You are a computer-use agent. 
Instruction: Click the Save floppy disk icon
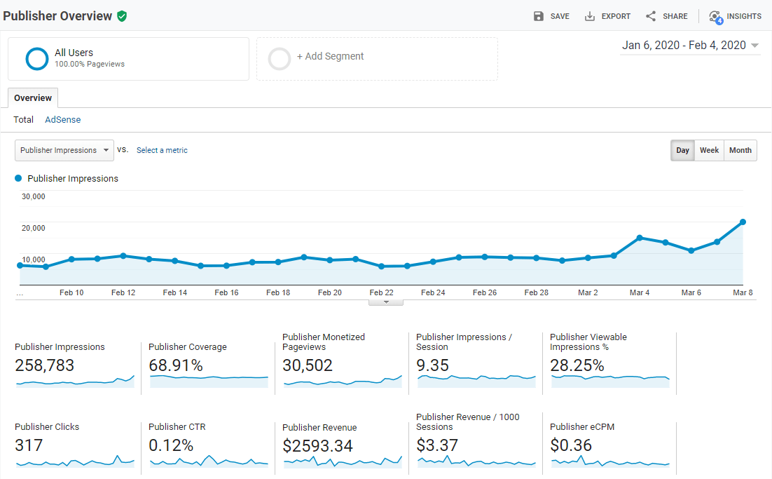tap(538, 16)
